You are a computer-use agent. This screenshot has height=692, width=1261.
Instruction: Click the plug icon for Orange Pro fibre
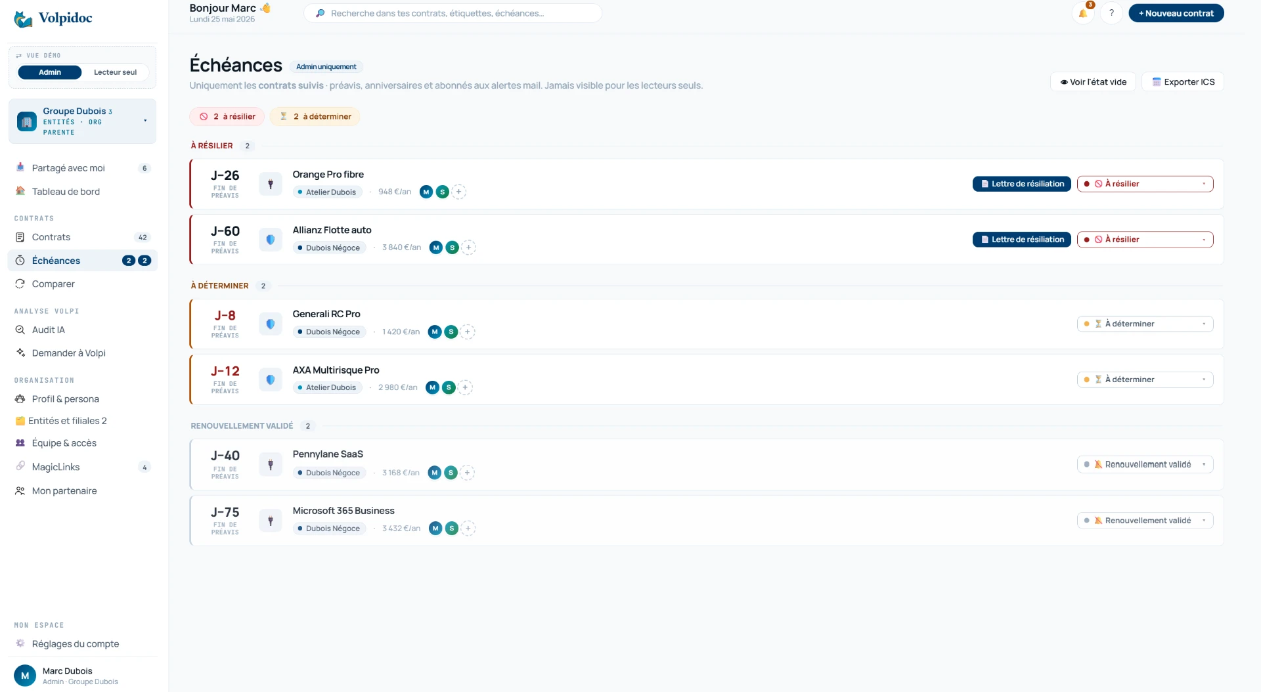tap(271, 184)
